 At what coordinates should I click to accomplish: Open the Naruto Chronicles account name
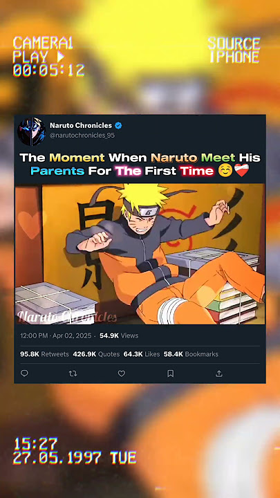pos(81,125)
